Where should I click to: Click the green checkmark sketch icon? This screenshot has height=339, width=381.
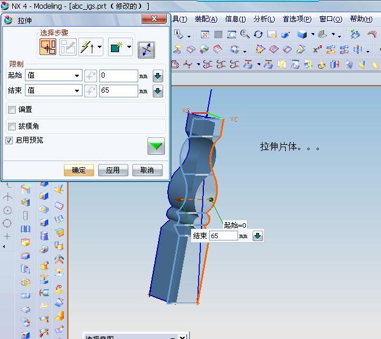tap(354, 34)
